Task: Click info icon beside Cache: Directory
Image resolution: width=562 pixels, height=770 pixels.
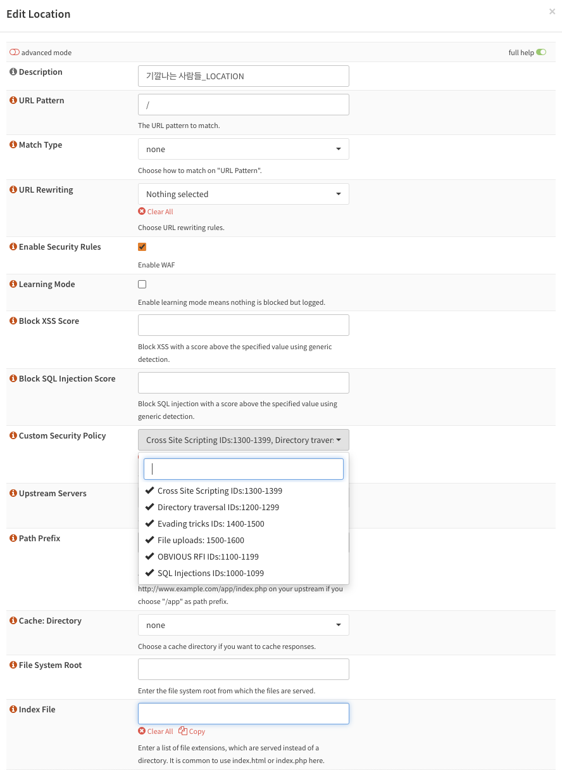Action: tap(13, 621)
